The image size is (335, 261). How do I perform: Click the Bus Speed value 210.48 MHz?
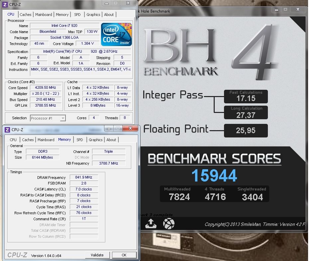(x=46, y=99)
